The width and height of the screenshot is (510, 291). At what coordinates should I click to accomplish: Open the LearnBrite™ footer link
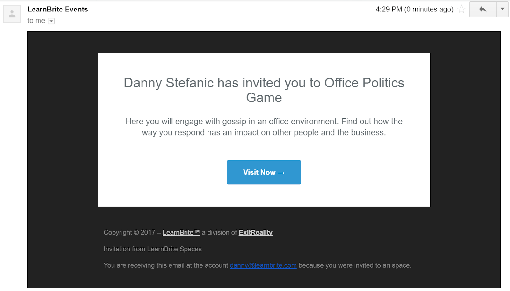181,233
